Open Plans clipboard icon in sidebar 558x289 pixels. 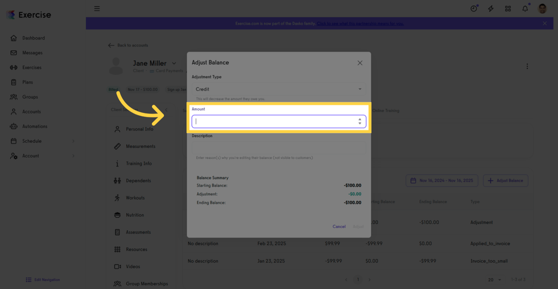tap(13, 82)
